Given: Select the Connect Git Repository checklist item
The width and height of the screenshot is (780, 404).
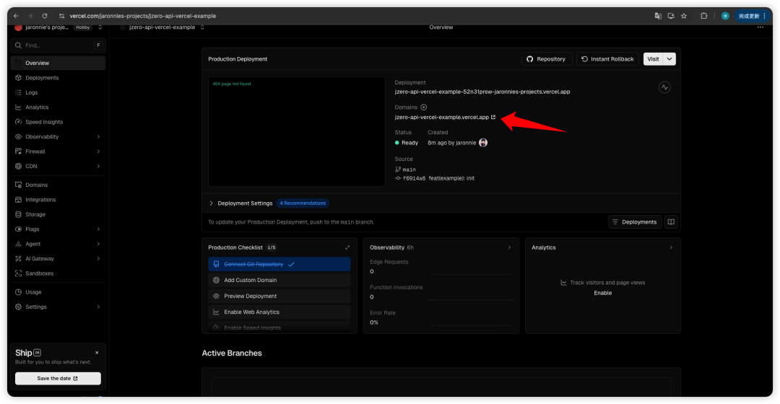Looking at the screenshot, I should 279,265.
